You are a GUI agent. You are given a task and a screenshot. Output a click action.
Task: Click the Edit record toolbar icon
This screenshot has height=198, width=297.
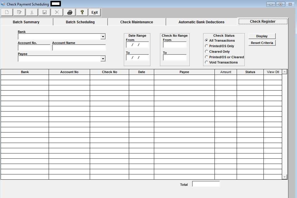click(20, 12)
